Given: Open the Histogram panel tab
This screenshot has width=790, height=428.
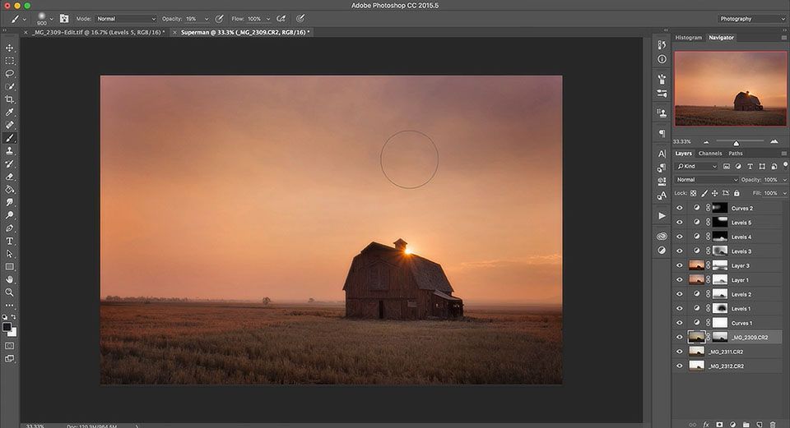Looking at the screenshot, I should point(689,38).
